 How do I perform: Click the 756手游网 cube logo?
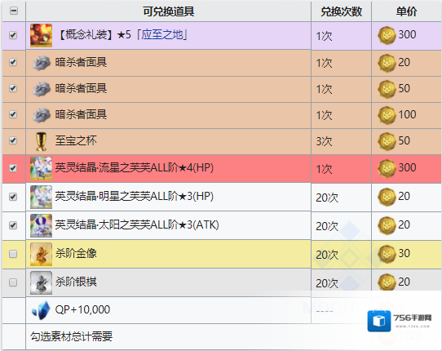pyautogui.click(x=379, y=321)
